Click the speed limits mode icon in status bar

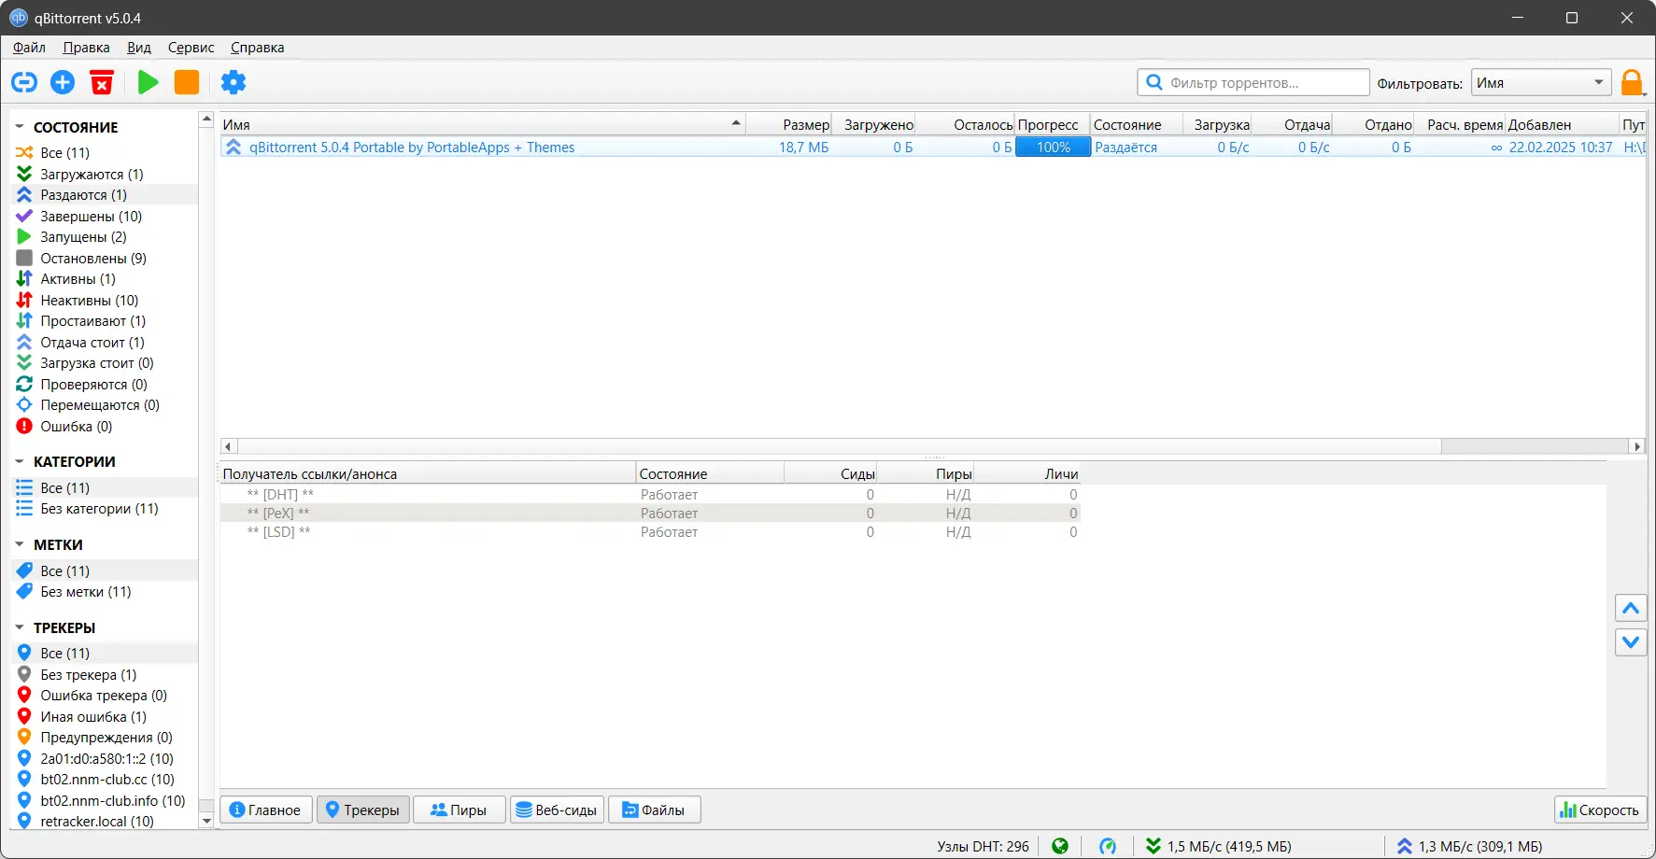[x=1108, y=846]
